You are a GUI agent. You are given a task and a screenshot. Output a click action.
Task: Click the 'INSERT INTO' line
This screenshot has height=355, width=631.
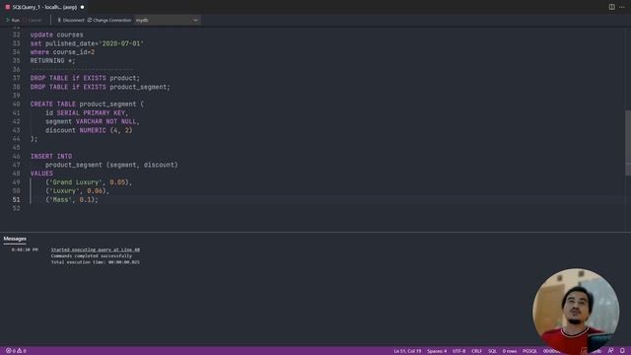tap(51, 156)
